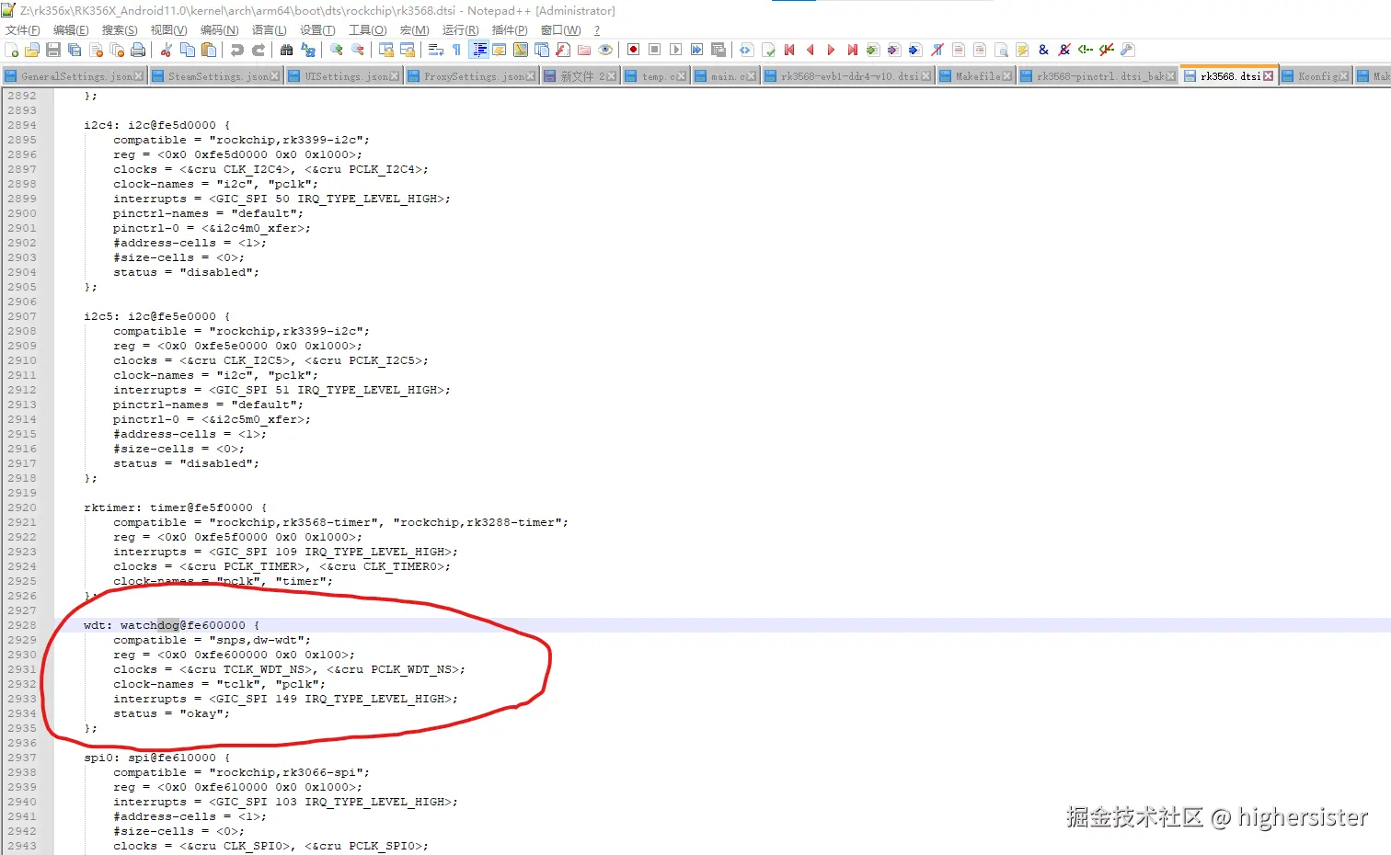
Task: Save all open files
Action: (75, 50)
